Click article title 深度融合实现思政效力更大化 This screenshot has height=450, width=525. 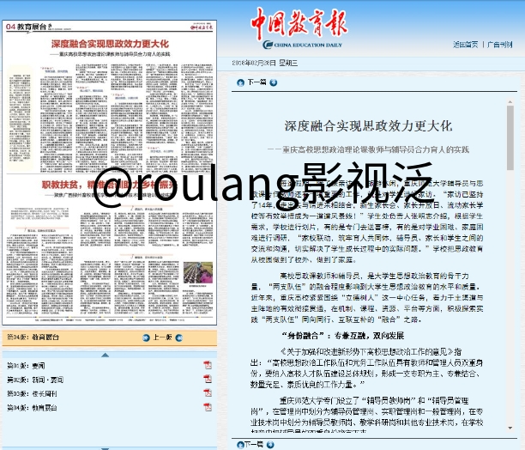pyautogui.click(x=368, y=126)
